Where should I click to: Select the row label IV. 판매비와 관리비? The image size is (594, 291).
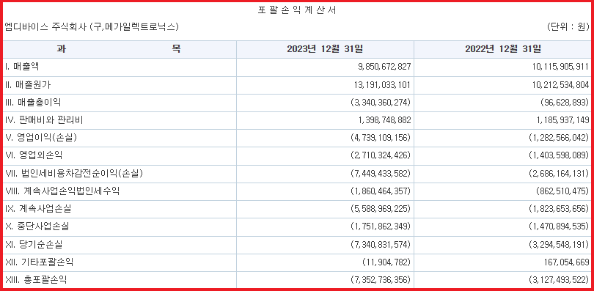point(44,120)
